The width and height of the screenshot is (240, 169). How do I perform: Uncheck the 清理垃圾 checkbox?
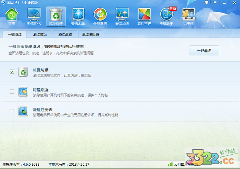pos(12,72)
